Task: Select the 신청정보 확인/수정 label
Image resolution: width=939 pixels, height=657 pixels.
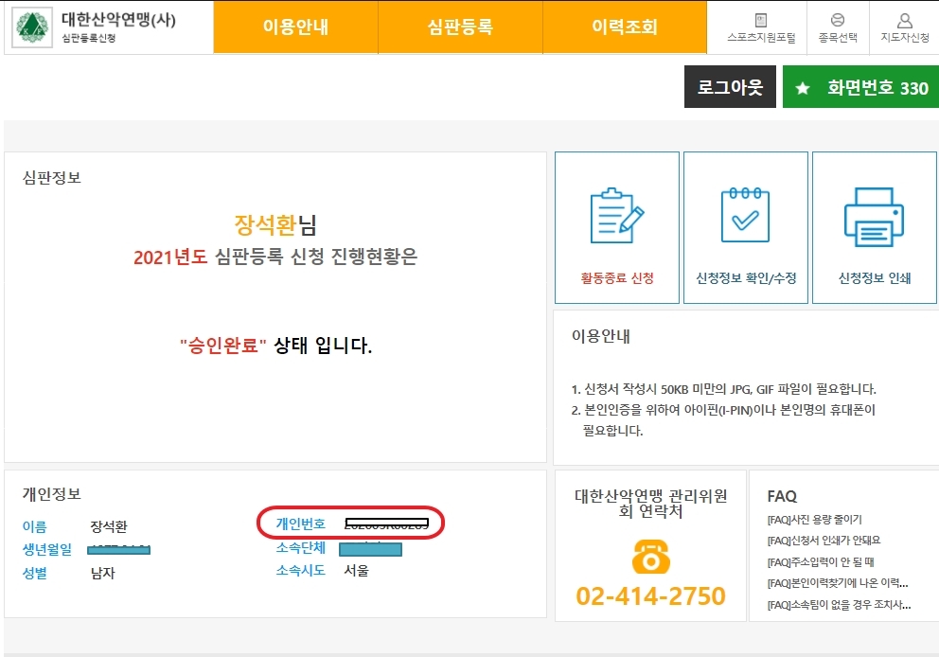Action: pyautogui.click(x=746, y=278)
